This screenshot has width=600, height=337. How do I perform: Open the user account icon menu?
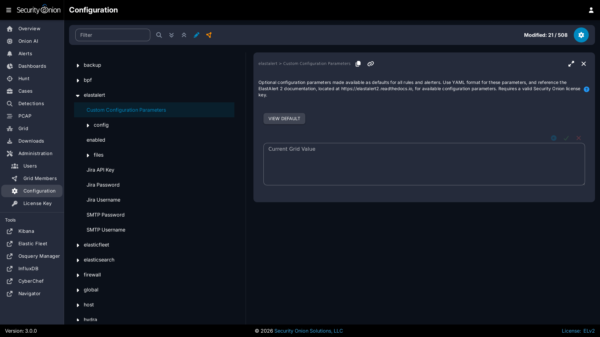pyautogui.click(x=591, y=10)
